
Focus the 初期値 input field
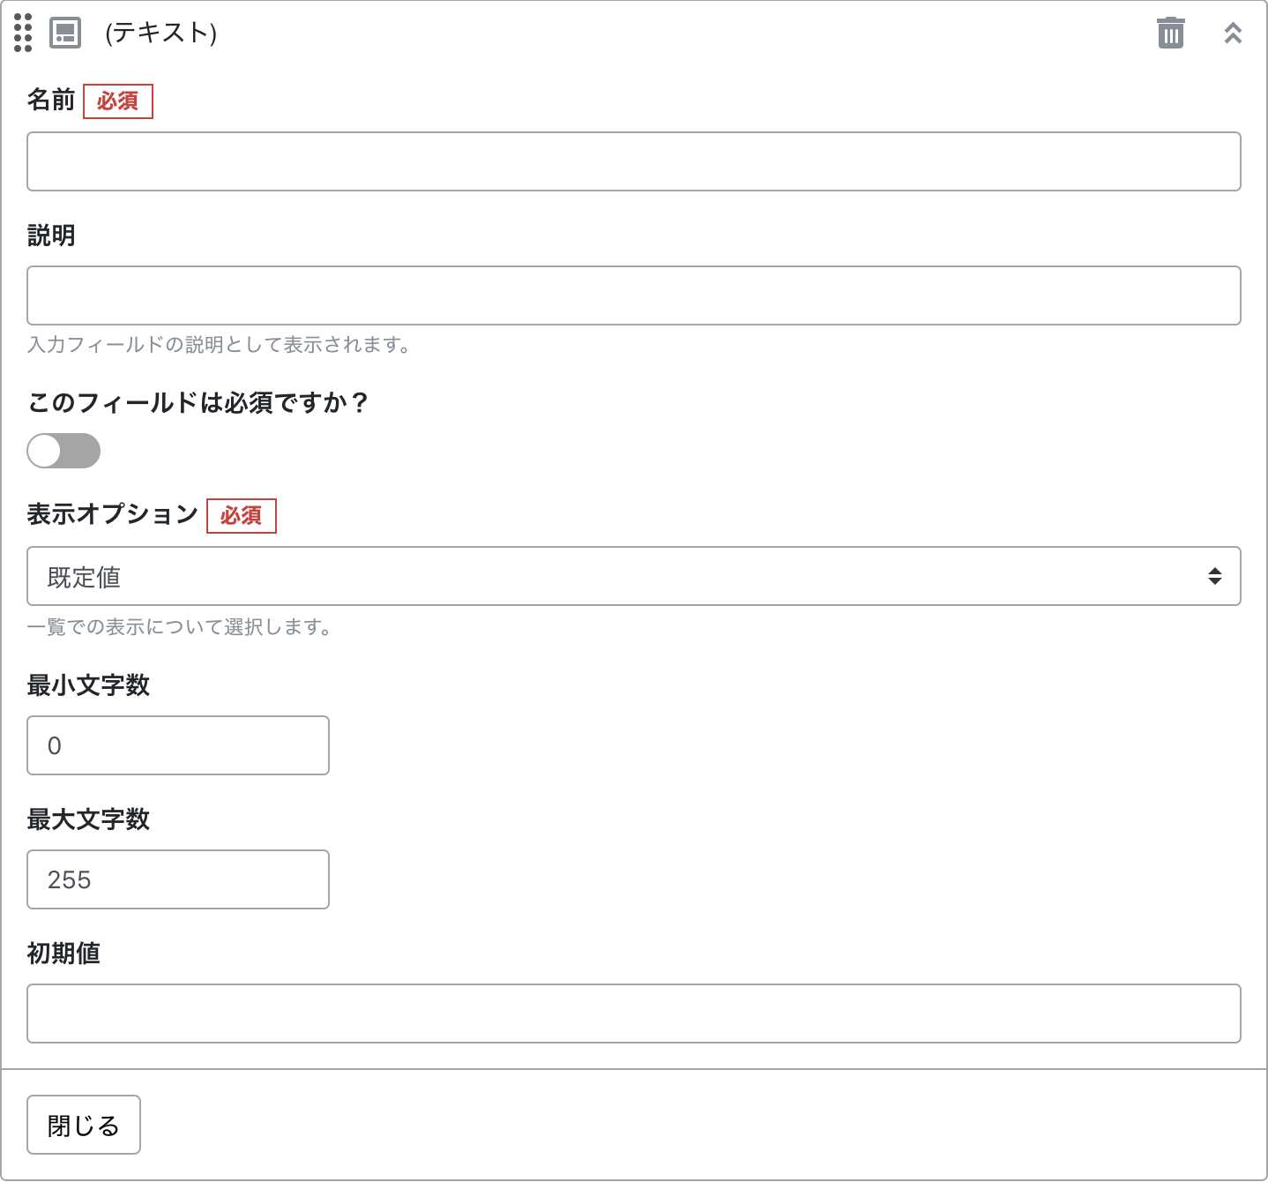(x=633, y=1014)
